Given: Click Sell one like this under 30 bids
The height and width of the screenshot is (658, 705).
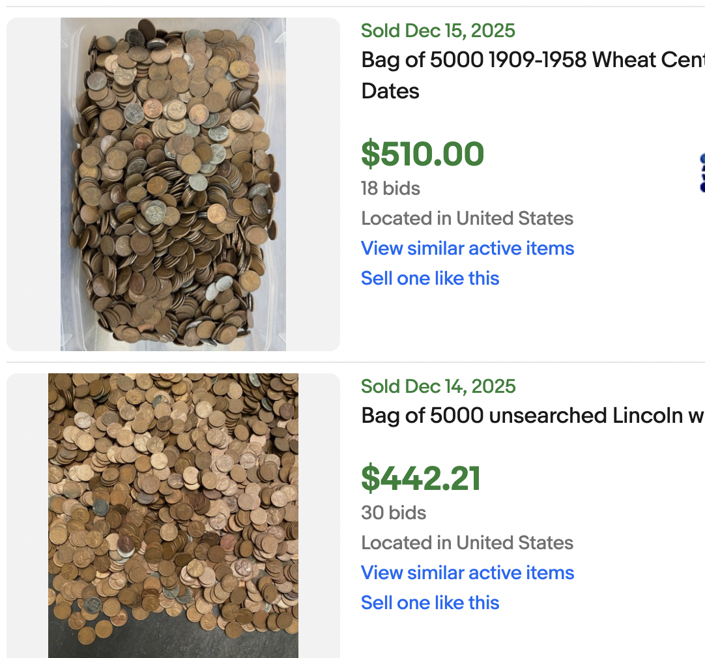Looking at the screenshot, I should [x=430, y=603].
